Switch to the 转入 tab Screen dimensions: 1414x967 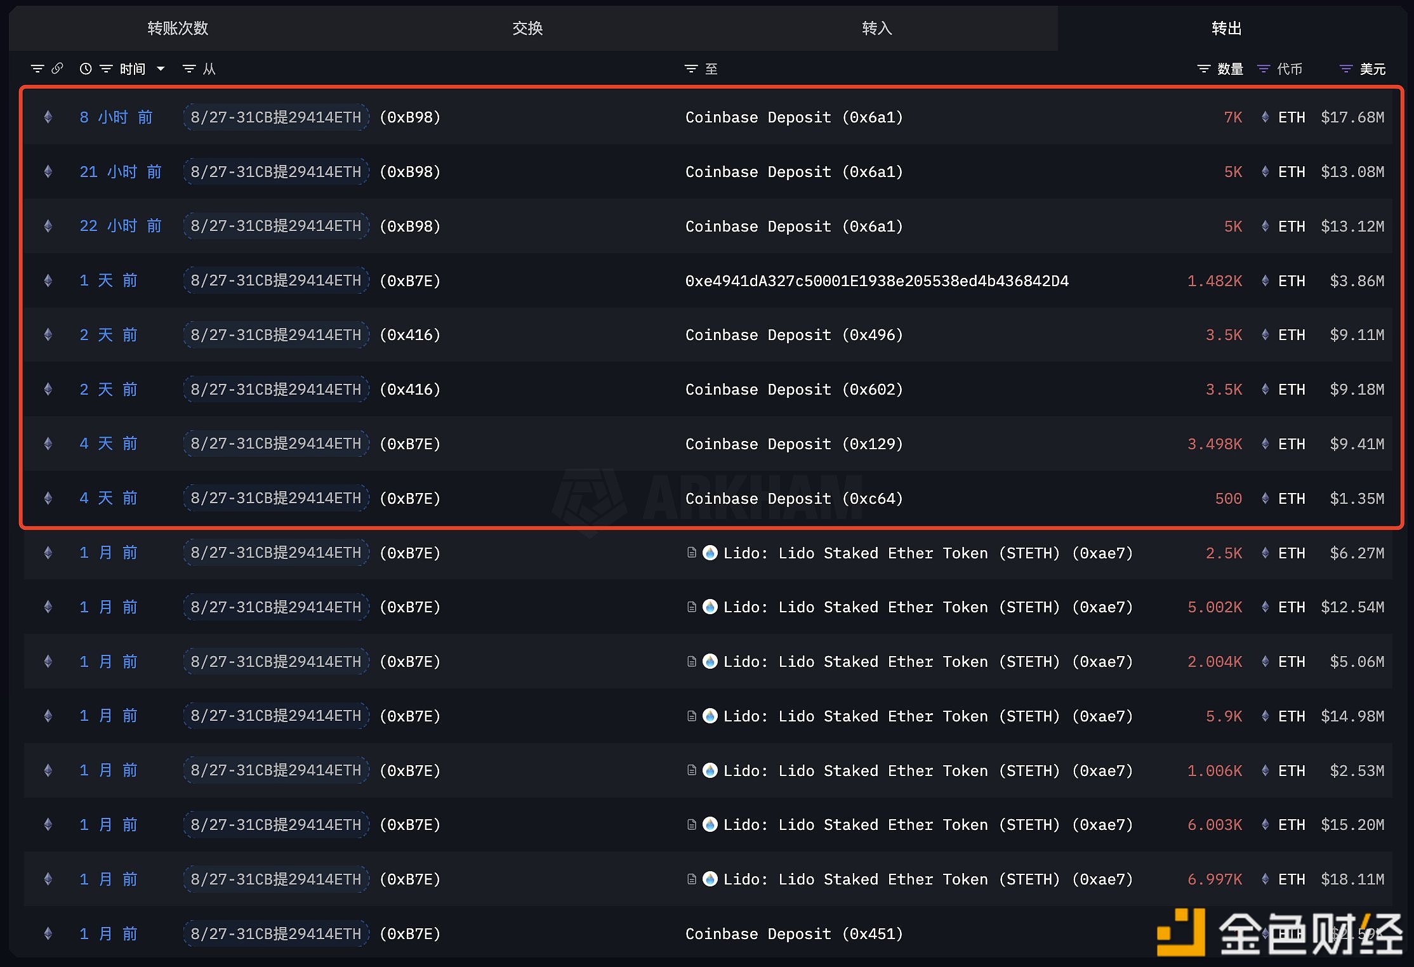point(877,29)
